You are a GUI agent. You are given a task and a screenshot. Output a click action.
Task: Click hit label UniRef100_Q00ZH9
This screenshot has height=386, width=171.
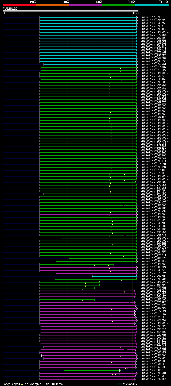click(x=153, y=276)
